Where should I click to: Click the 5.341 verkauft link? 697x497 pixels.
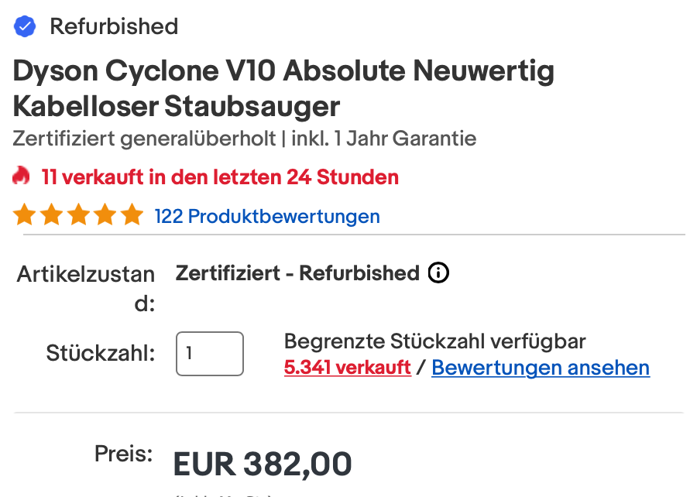click(347, 367)
